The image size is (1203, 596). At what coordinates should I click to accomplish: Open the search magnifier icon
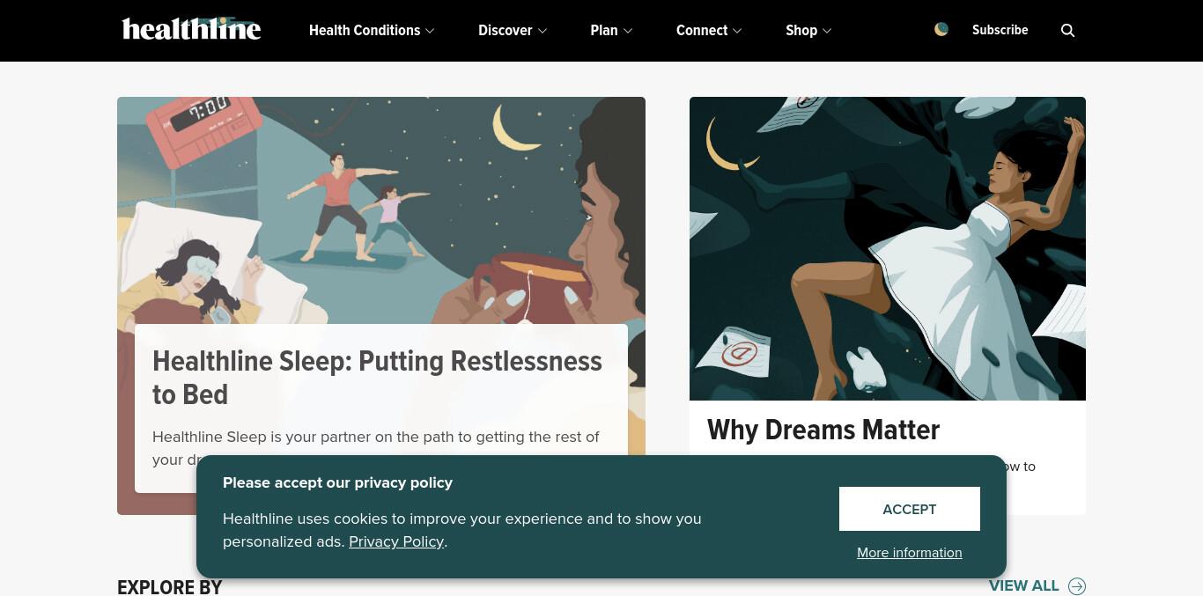pyautogui.click(x=1067, y=31)
